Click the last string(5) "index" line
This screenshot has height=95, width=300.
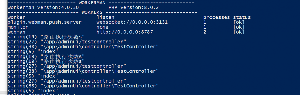click(x=33, y=91)
